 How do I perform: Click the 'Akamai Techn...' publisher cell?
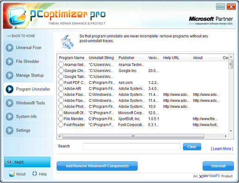pyautogui.click(x=131, y=65)
